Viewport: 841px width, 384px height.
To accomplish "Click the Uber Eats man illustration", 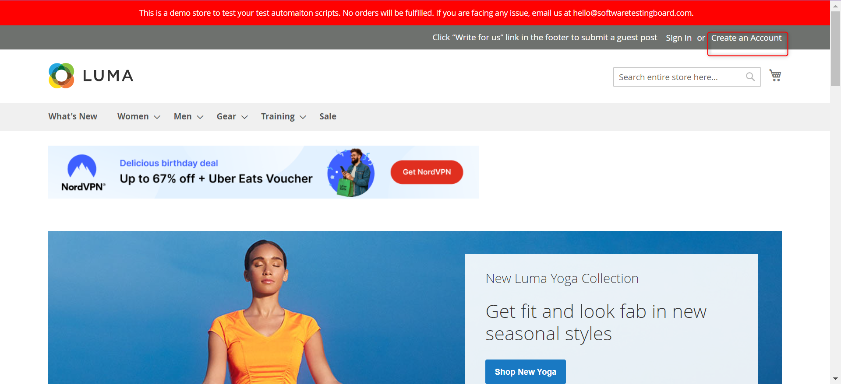I will click(351, 173).
